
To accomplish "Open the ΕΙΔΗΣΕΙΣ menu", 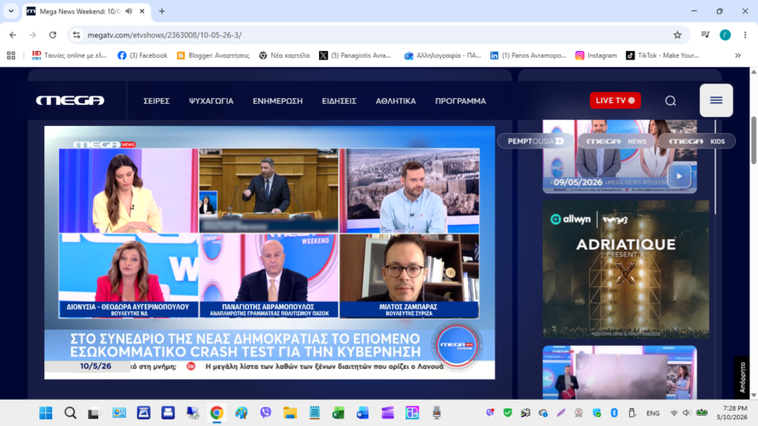I will pos(338,101).
